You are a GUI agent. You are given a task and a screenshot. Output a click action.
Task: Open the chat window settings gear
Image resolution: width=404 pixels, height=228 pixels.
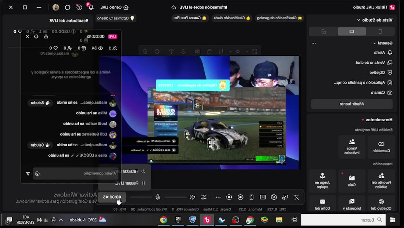pyautogui.click(x=36, y=36)
